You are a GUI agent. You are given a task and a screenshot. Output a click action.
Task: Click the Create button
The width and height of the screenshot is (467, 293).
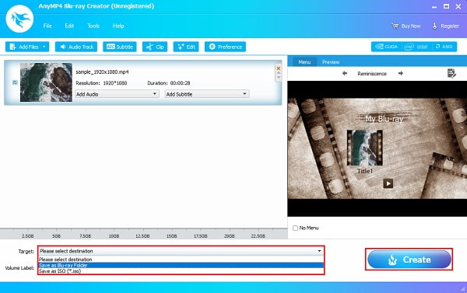tap(409, 260)
